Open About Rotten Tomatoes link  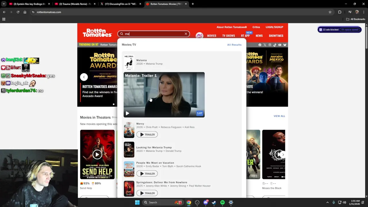[231, 27]
